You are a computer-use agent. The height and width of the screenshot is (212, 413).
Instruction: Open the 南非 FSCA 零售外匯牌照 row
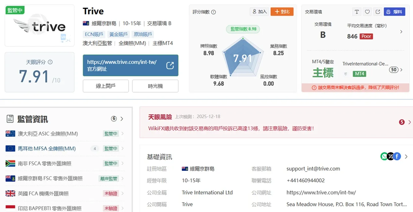point(65,163)
